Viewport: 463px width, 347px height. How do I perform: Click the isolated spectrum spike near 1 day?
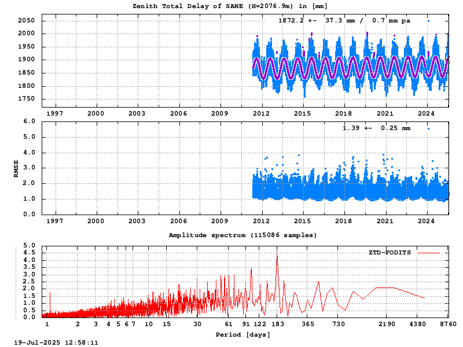pos(50,302)
